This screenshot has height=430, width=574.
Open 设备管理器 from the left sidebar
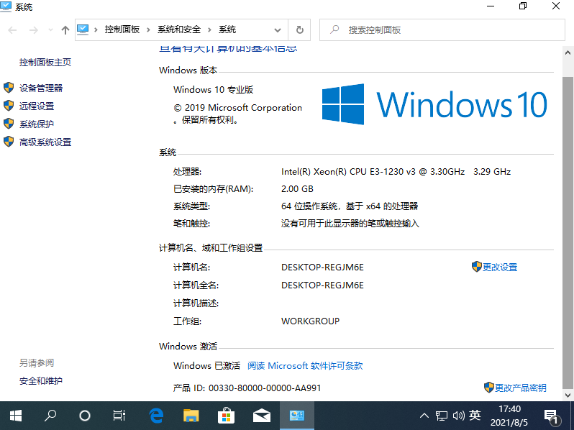click(41, 88)
